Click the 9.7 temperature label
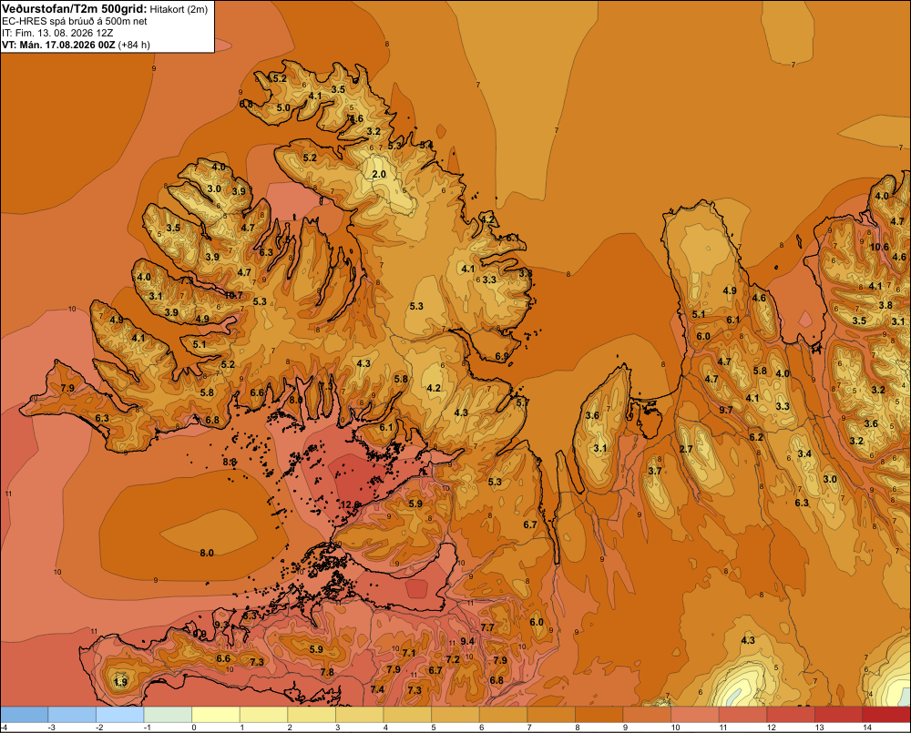 pos(726,410)
